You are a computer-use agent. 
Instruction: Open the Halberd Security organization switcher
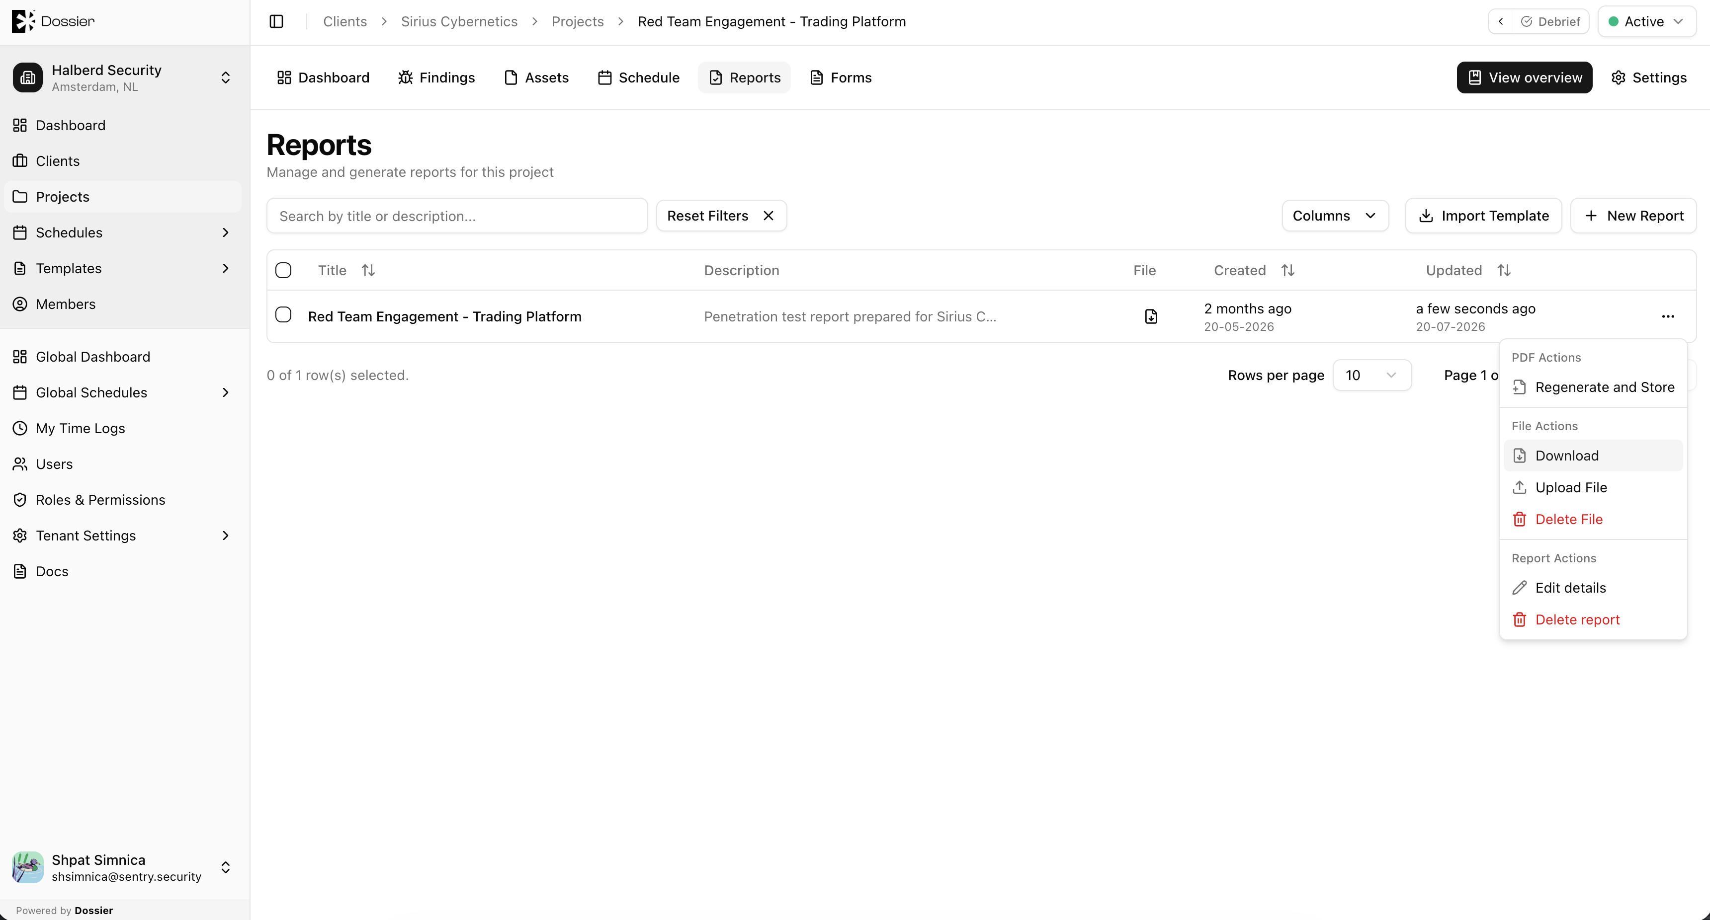pyautogui.click(x=226, y=77)
